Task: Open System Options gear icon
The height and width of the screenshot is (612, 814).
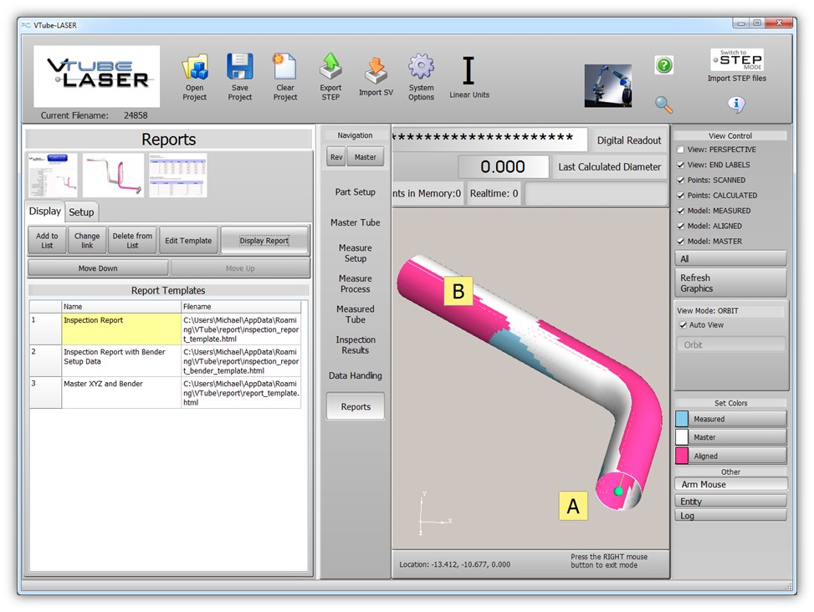Action: (x=421, y=68)
